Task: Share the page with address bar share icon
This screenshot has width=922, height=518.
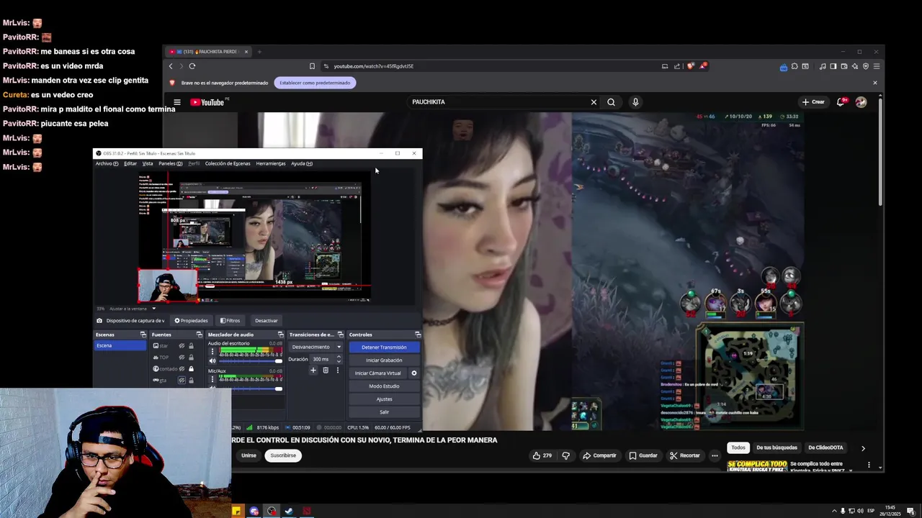Action: point(677,66)
